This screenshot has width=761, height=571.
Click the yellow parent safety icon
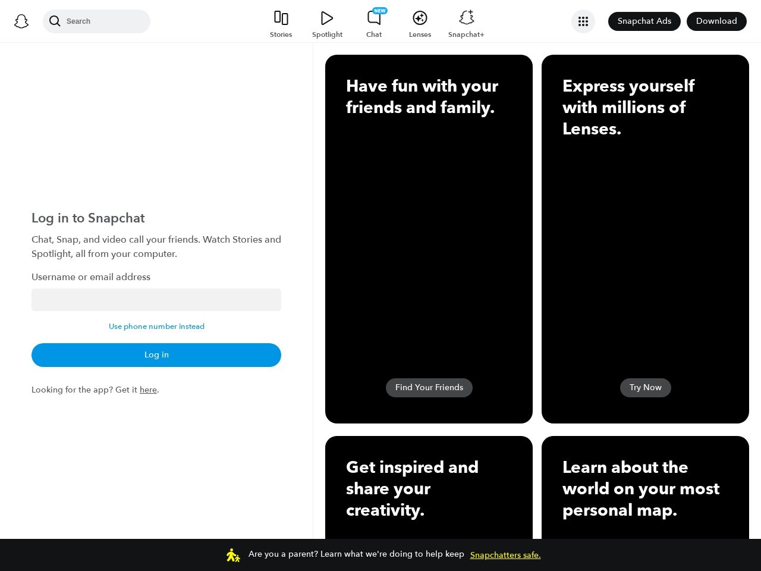click(233, 555)
